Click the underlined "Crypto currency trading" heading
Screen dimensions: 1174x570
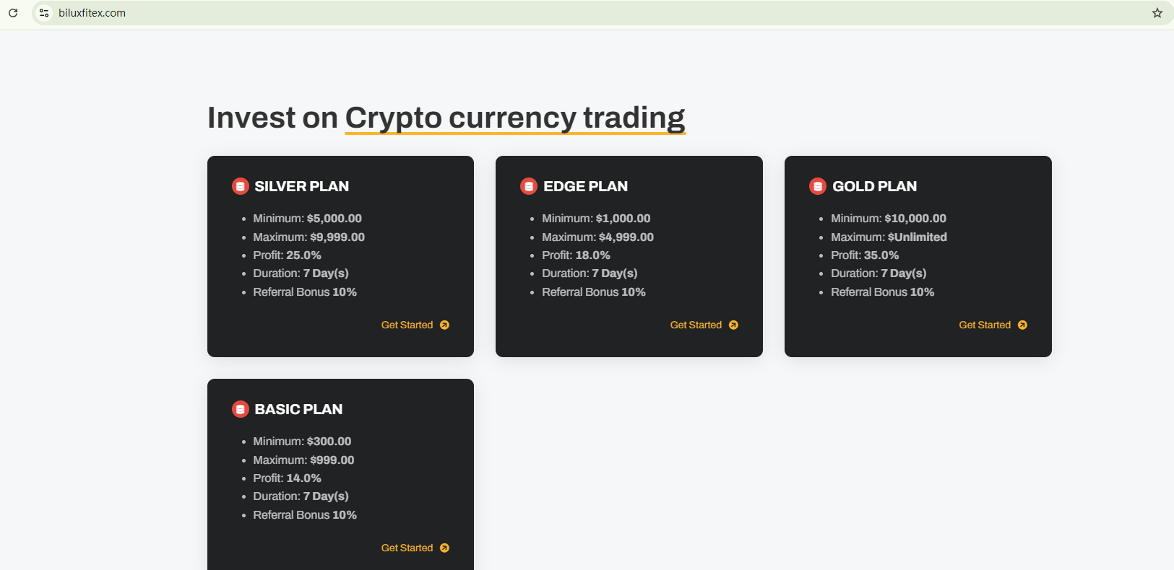click(x=514, y=118)
